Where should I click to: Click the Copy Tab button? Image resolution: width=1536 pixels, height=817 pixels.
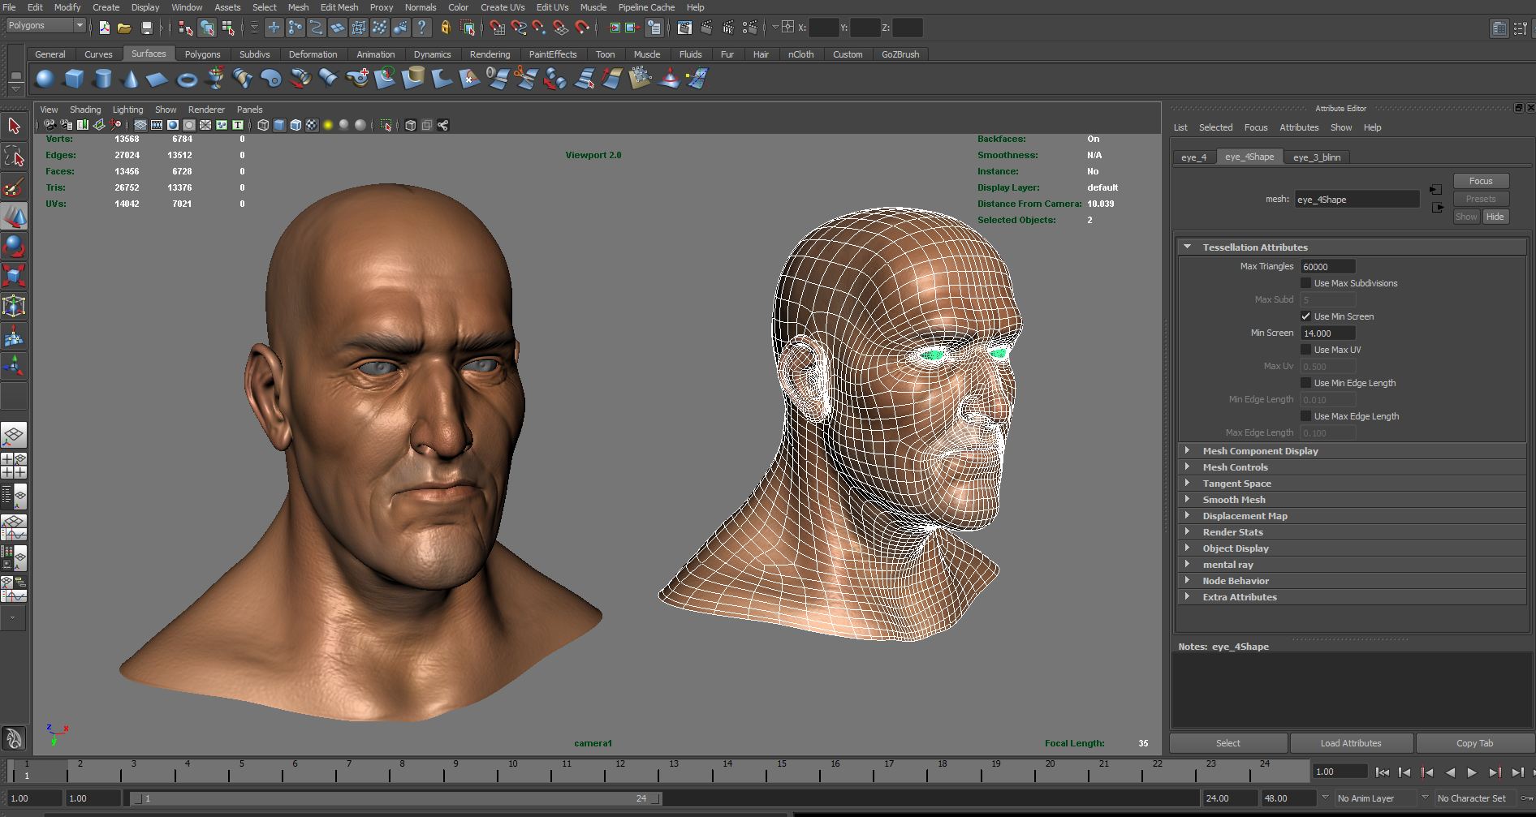[x=1474, y=743]
